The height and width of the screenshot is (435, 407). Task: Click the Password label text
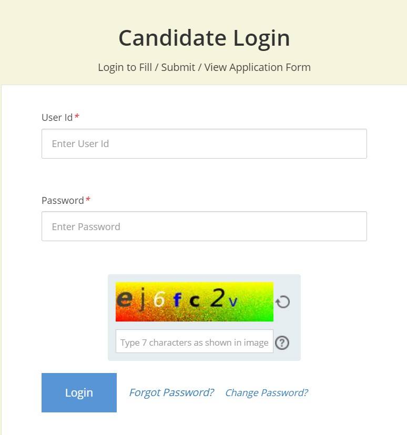tap(63, 201)
